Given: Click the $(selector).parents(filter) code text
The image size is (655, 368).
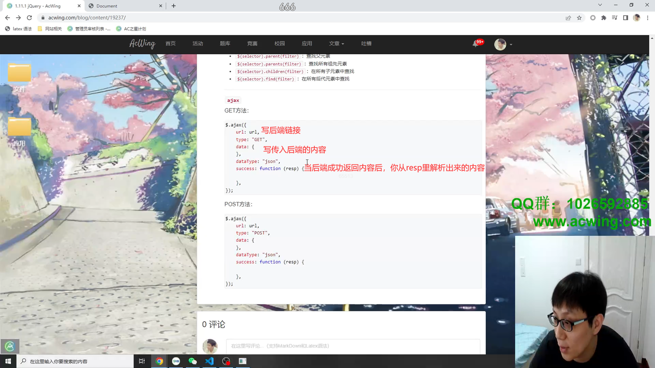Looking at the screenshot, I should coord(269,64).
